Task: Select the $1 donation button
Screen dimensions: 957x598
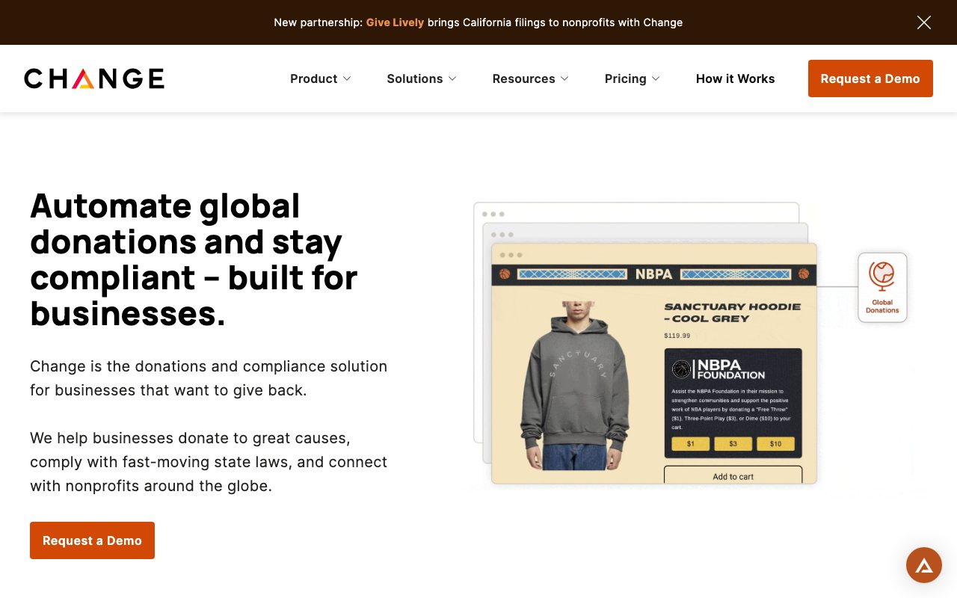Action: 690,444
